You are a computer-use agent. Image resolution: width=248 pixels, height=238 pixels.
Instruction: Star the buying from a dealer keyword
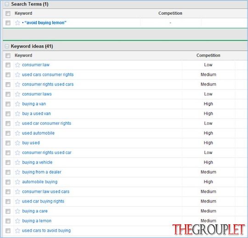pyautogui.click(x=17, y=172)
